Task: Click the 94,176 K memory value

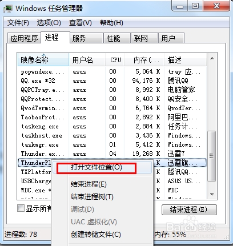Action: pyautogui.click(x=146, y=80)
